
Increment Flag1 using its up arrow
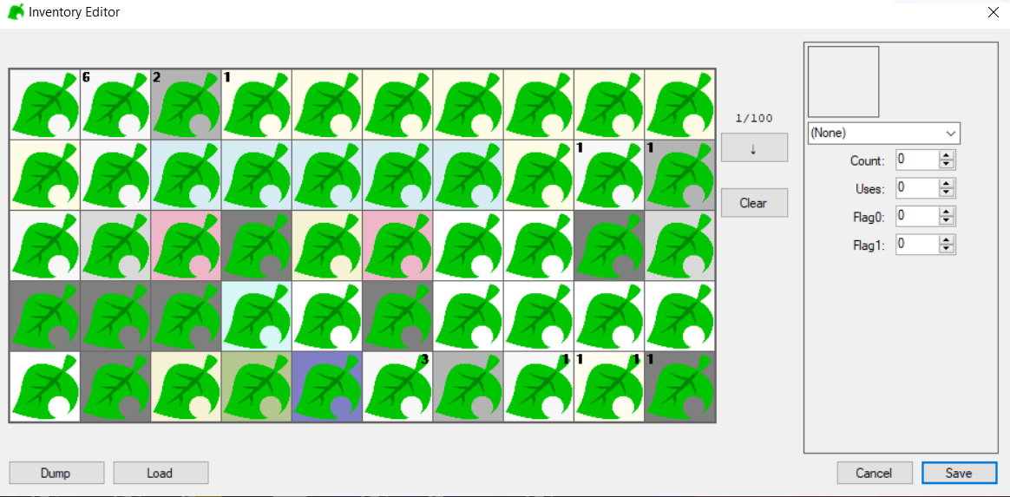pos(947,240)
